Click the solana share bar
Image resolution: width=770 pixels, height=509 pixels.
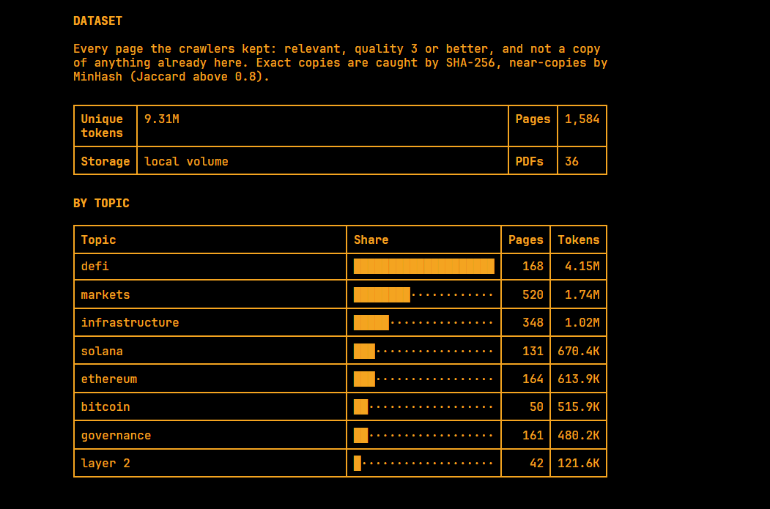coord(423,351)
